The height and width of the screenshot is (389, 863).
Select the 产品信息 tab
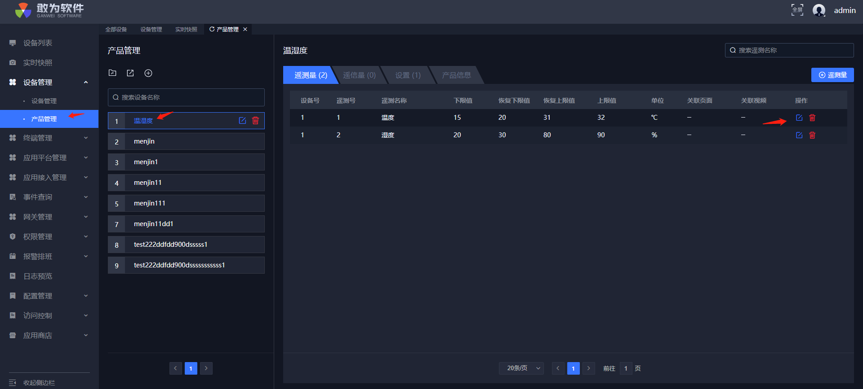pyautogui.click(x=456, y=75)
